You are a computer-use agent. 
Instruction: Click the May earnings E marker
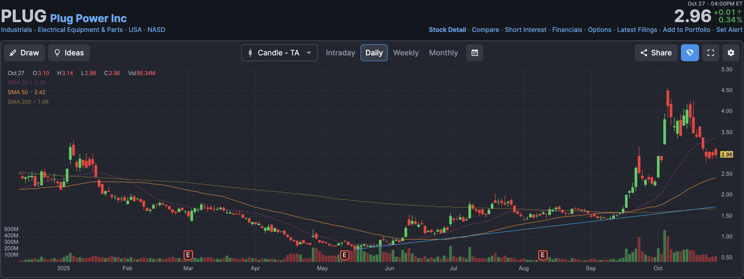click(344, 255)
